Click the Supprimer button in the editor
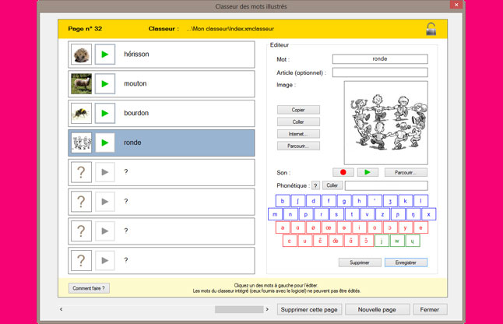Viewport: 503px width, 324px height. pyautogui.click(x=360, y=262)
